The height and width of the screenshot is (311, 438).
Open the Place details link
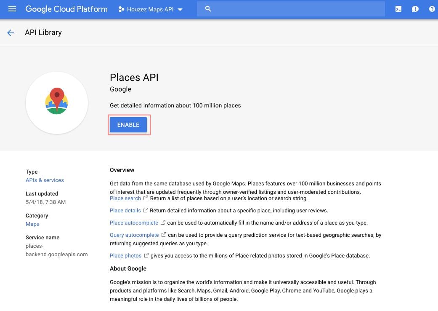(x=125, y=210)
